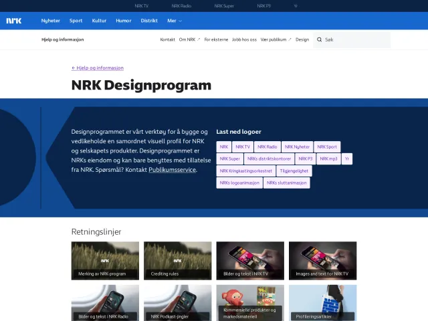The height and width of the screenshot is (321, 428).
Task: Open the Distrikt section
Action: 149,21
